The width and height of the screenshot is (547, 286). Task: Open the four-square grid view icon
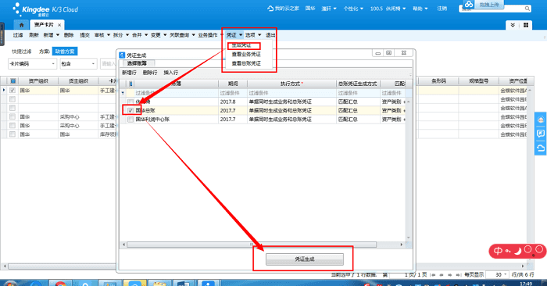[x=526, y=25]
